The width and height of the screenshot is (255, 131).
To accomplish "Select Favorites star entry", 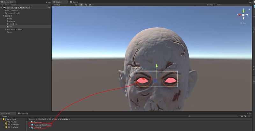I will pos(9,119).
